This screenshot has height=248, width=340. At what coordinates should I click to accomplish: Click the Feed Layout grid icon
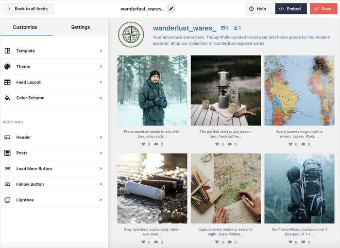(7, 82)
